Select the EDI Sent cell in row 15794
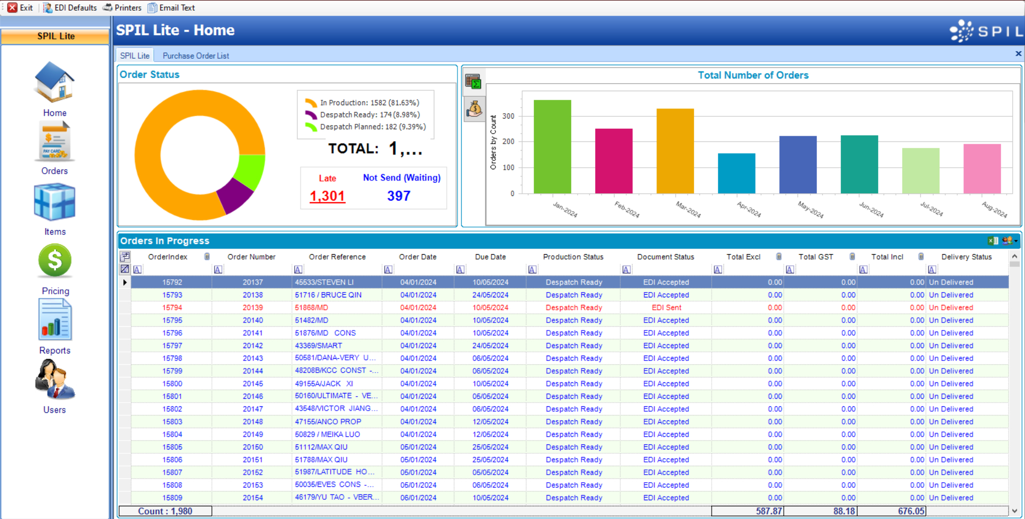The width and height of the screenshot is (1025, 519). (666, 308)
